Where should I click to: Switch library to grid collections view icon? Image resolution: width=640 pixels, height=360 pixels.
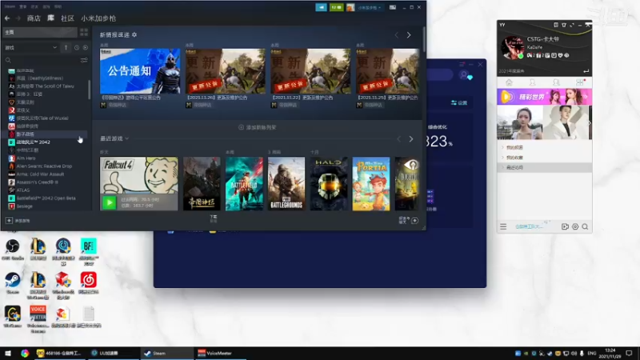[x=84, y=32]
